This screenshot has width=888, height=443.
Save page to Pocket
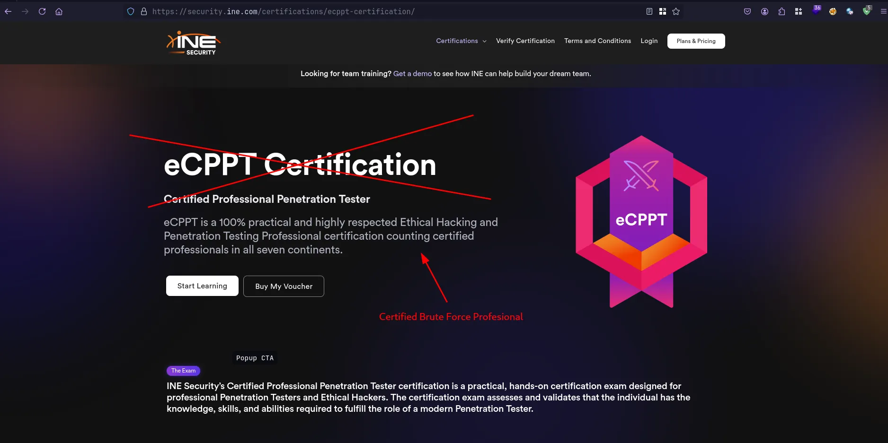[x=747, y=11]
